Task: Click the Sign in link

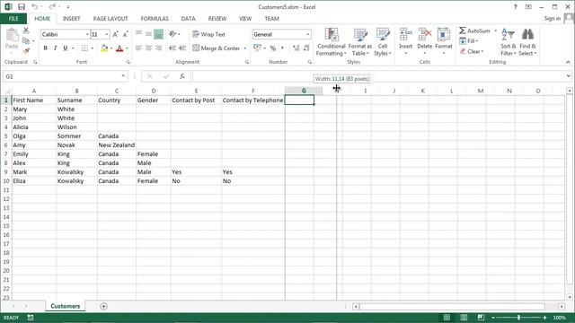Action: pyautogui.click(x=553, y=19)
